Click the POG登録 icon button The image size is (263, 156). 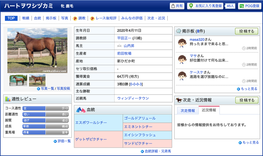click(249, 6)
